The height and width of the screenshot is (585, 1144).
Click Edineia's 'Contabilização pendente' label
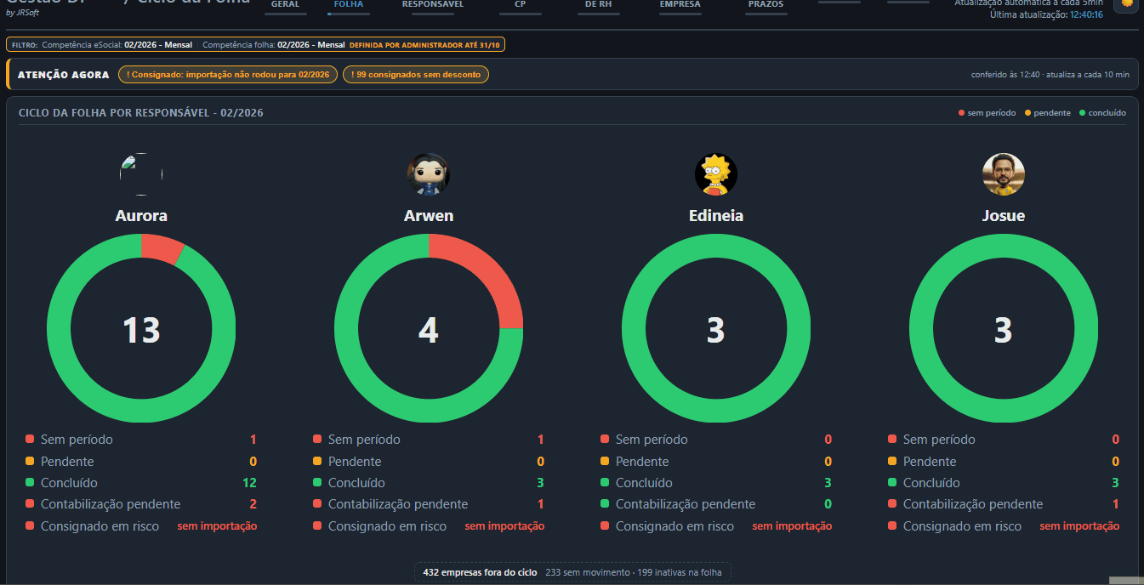click(686, 504)
